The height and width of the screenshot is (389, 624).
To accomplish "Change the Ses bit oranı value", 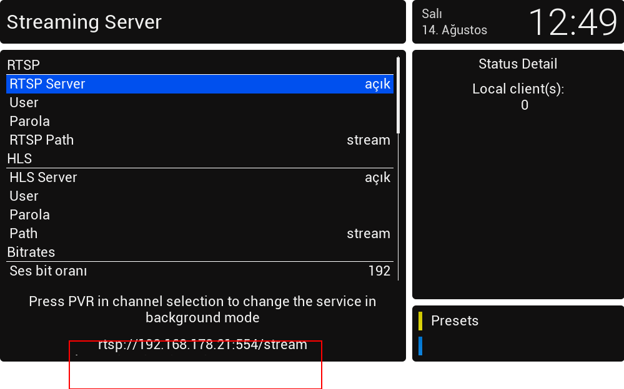I will pos(200,271).
